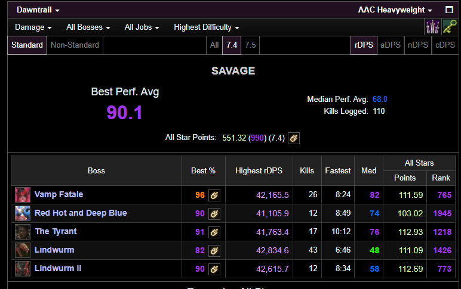Click Lindwurm II best percent 90
The height and width of the screenshot is (289, 461).
click(200, 269)
